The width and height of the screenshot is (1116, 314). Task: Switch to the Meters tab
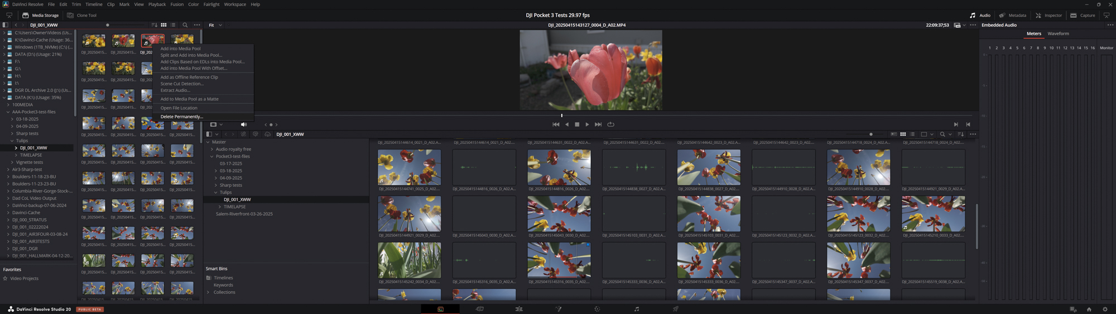tap(1033, 33)
